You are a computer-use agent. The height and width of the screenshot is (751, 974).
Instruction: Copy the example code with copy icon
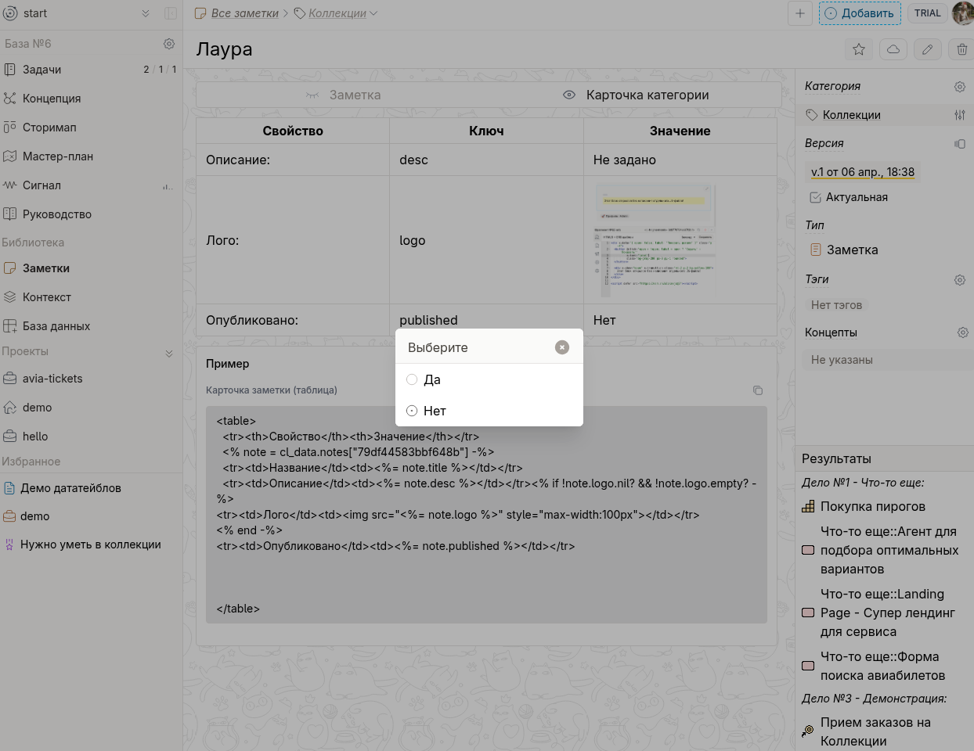tap(758, 390)
